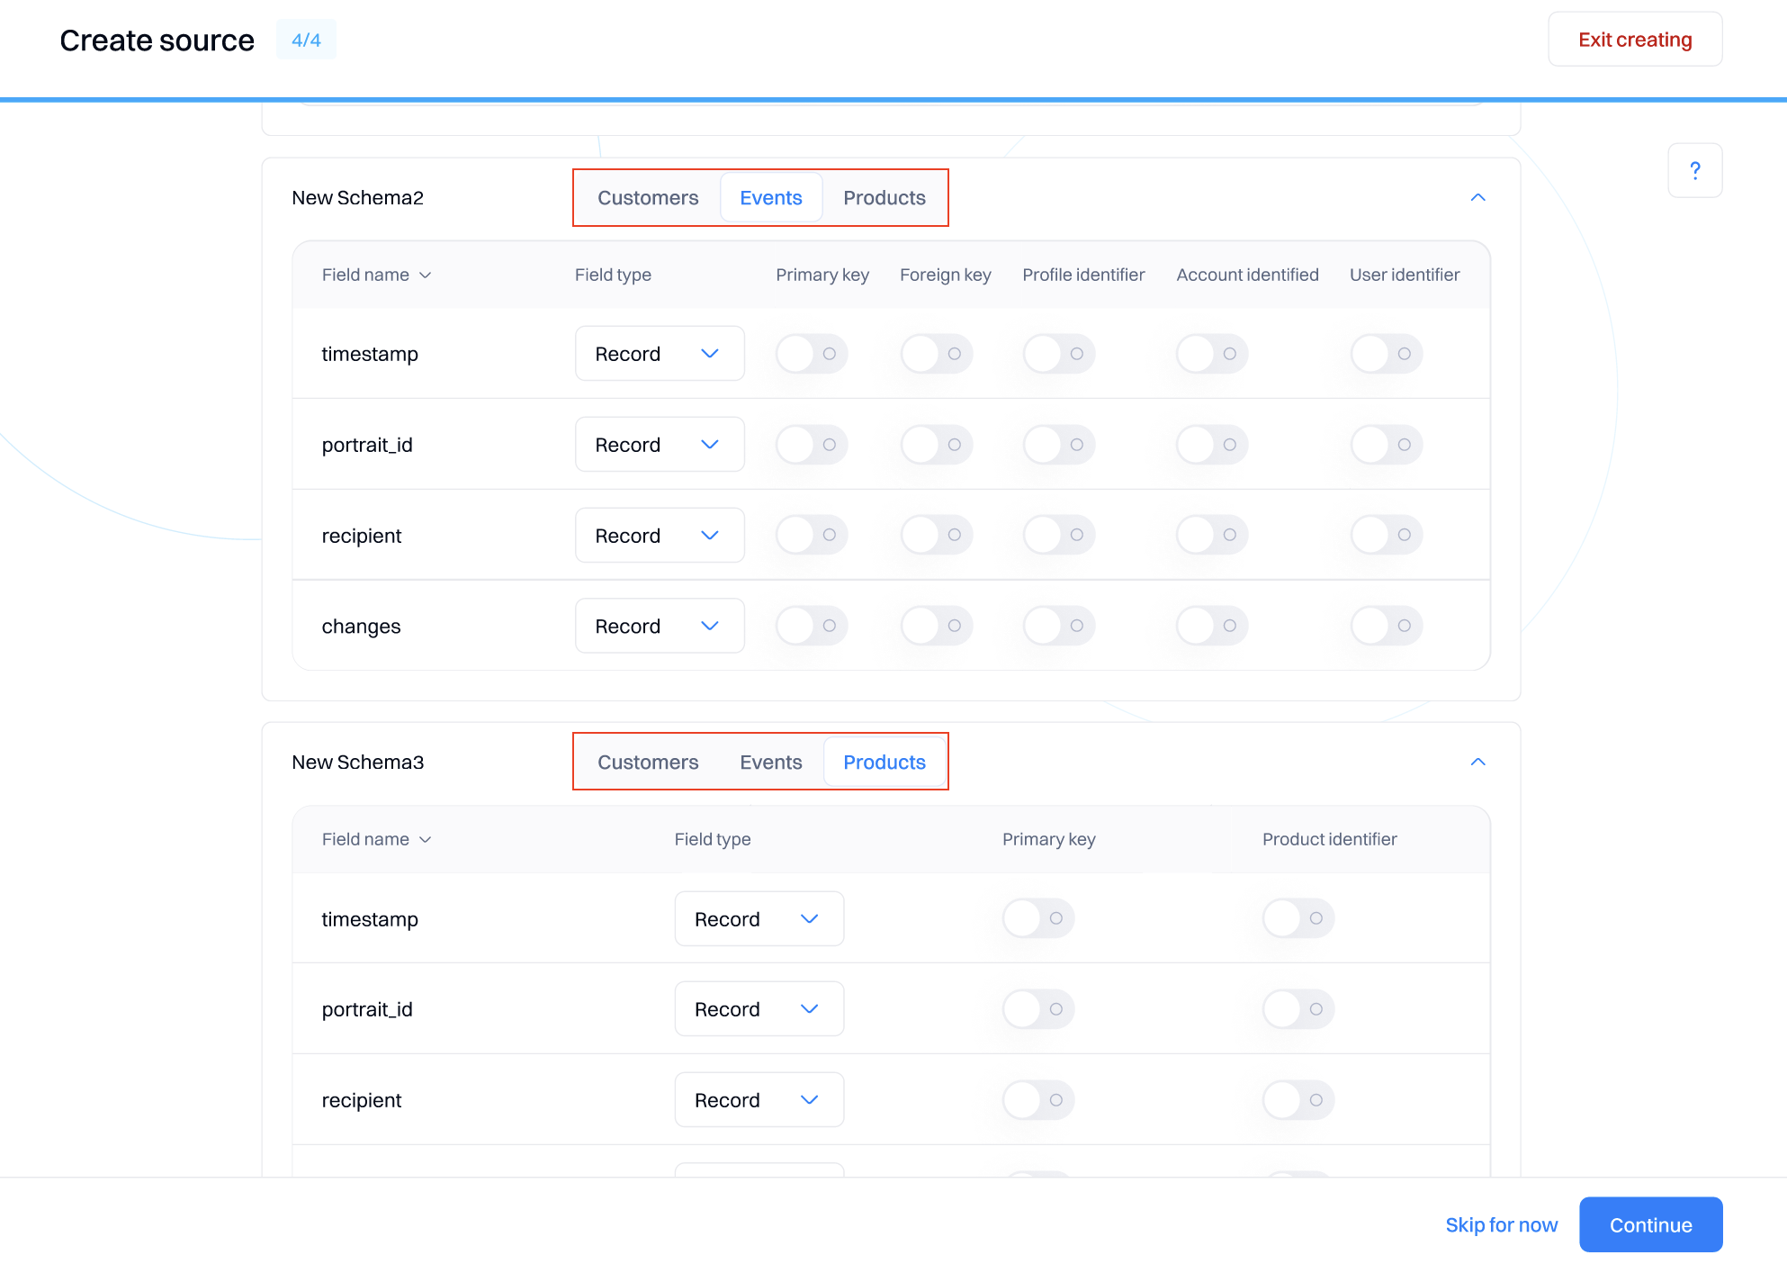Collapse the New Schema3 section chevron

click(1477, 762)
